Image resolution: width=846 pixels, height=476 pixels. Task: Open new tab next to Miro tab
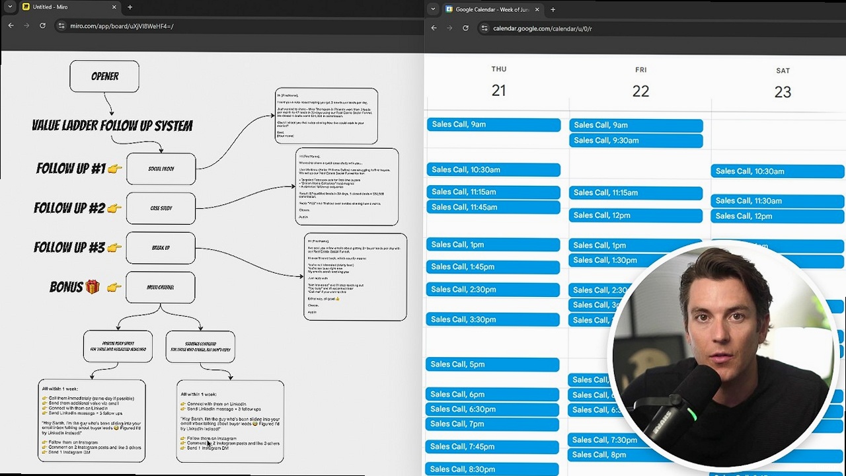[130, 7]
